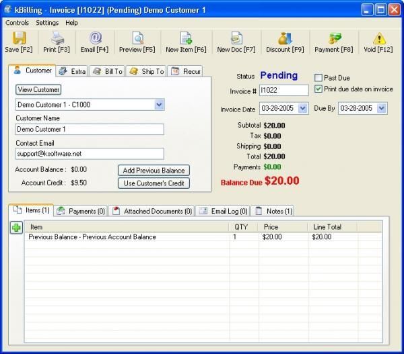Void the invoice with the warning icon
This screenshot has height=354, width=404.
pyautogui.click(x=379, y=38)
